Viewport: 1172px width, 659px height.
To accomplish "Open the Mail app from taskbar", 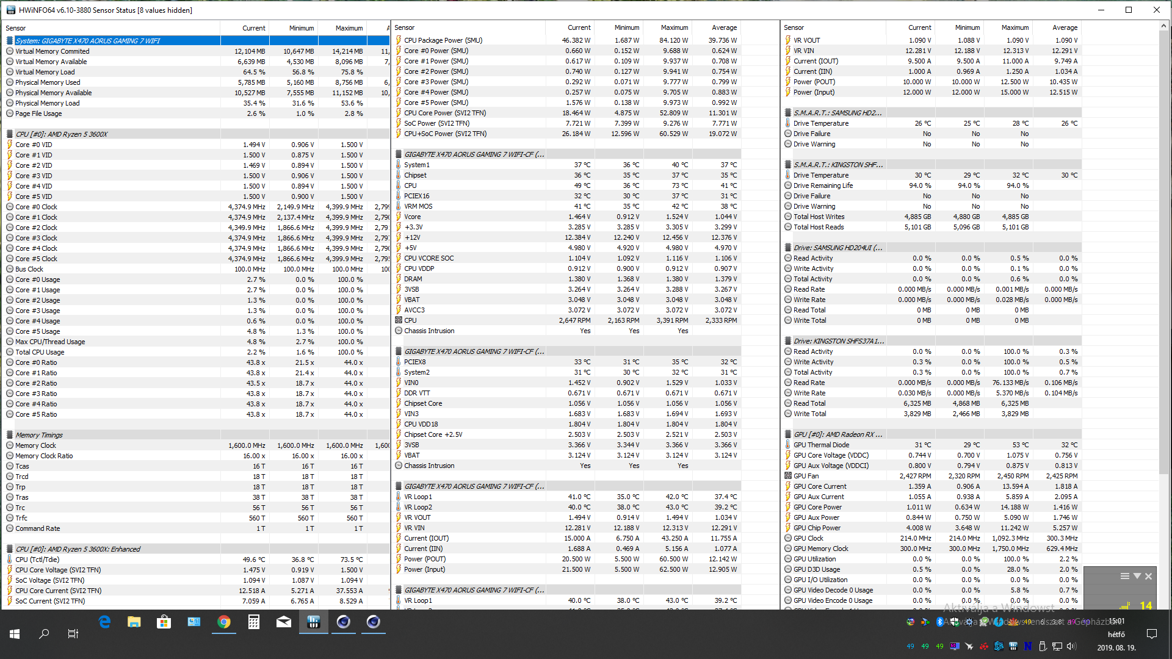I will [x=284, y=622].
